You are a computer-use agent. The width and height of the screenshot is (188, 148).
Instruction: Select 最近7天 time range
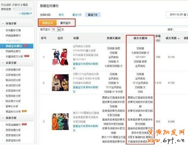92,15
